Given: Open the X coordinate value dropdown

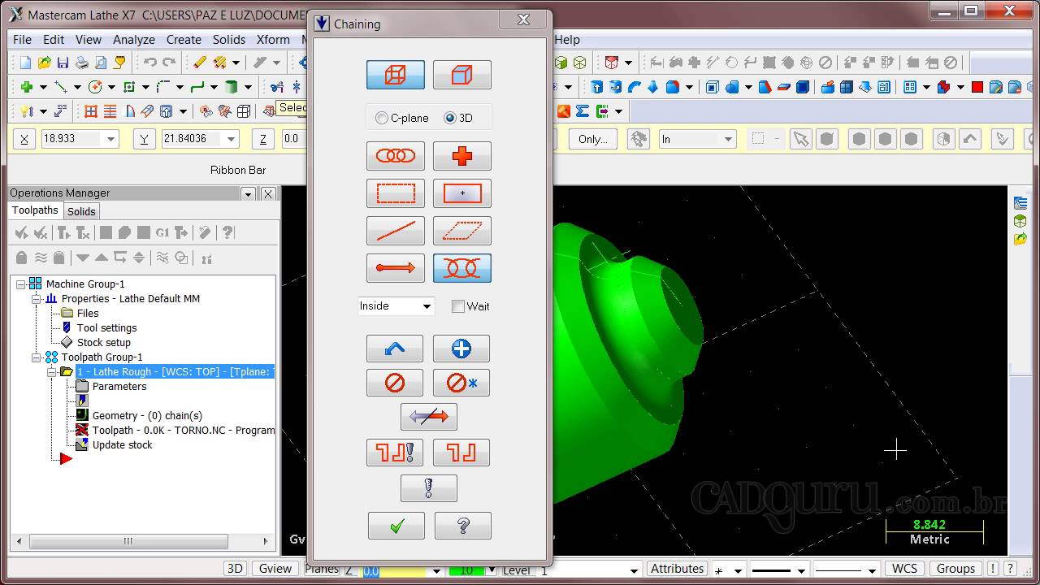Looking at the screenshot, I should [x=111, y=139].
